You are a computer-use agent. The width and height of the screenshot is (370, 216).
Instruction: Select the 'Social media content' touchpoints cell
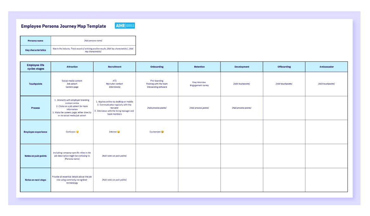tap(72, 84)
